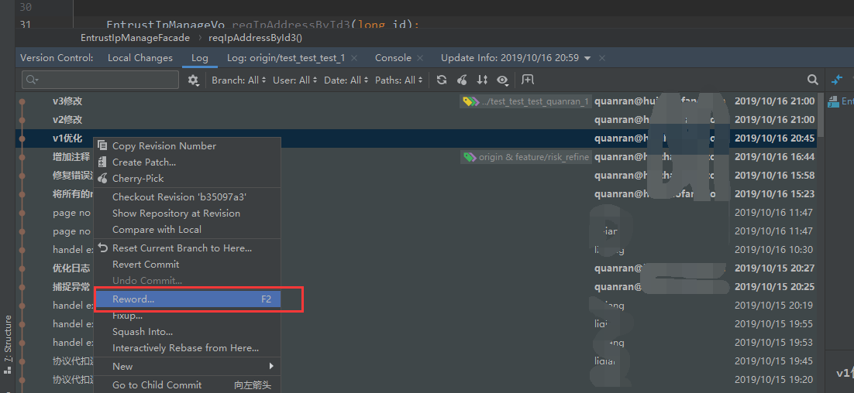The height and width of the screenshot is (393, 854).
Task: Open the User: All filter
Action: pos(295,80)
